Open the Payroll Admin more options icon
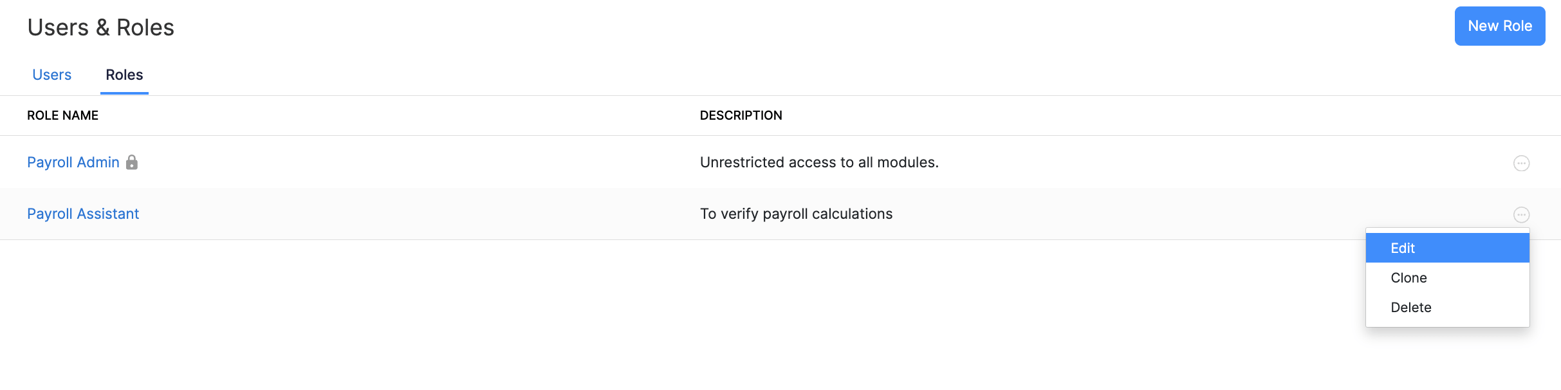Screen dimensions: 1561x390 pos(1521,163)
